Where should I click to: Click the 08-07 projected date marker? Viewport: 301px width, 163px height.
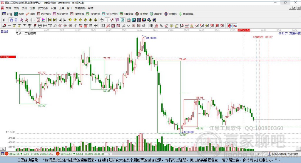(269, 37)
